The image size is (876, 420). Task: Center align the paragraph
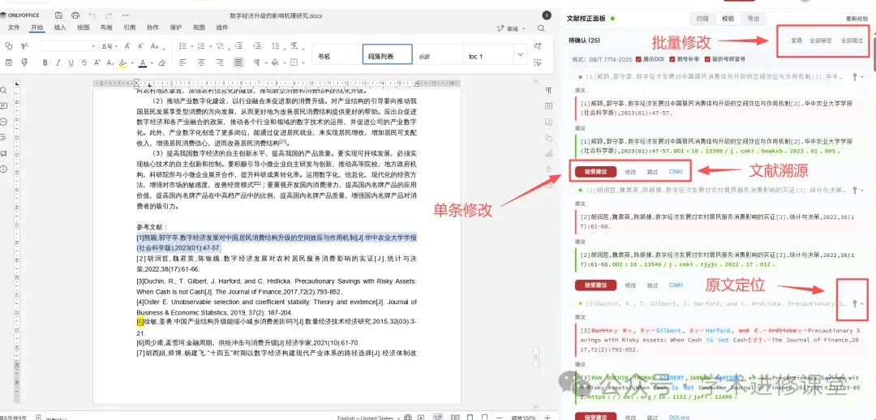tap(201, 62)
